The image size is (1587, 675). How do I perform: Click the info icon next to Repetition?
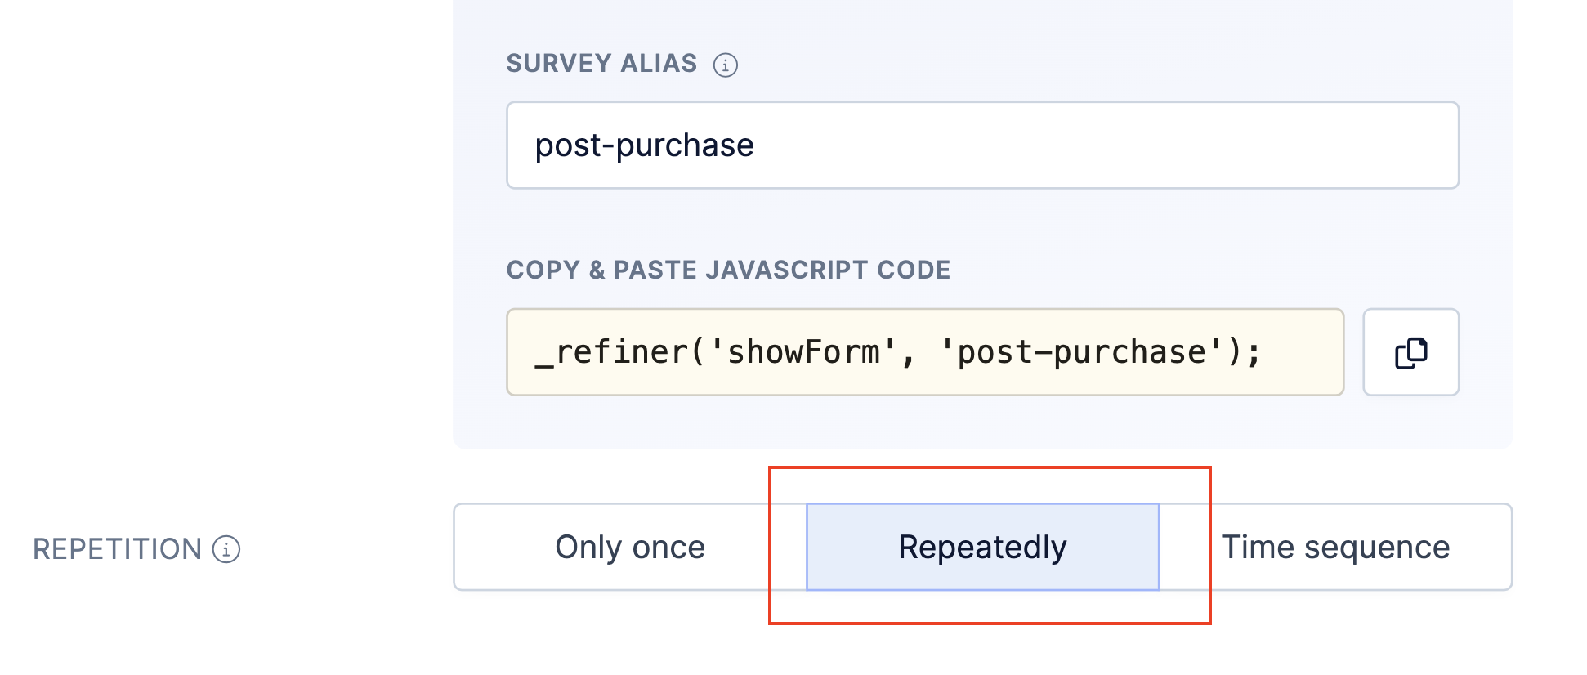point(226,549)
